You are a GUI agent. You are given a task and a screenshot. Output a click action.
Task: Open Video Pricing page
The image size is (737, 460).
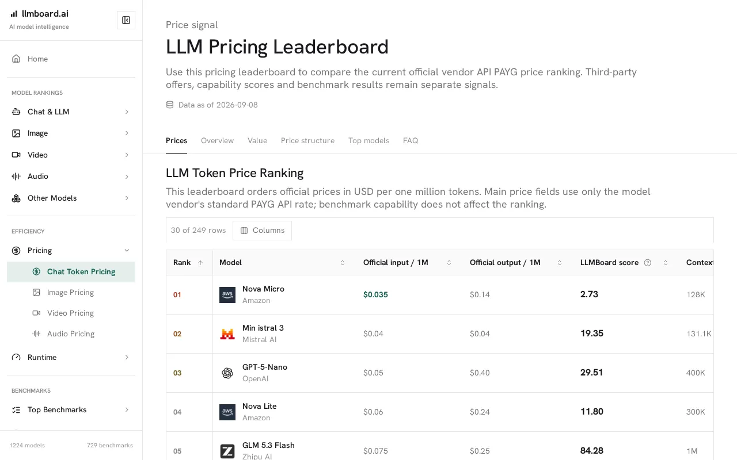71,313
